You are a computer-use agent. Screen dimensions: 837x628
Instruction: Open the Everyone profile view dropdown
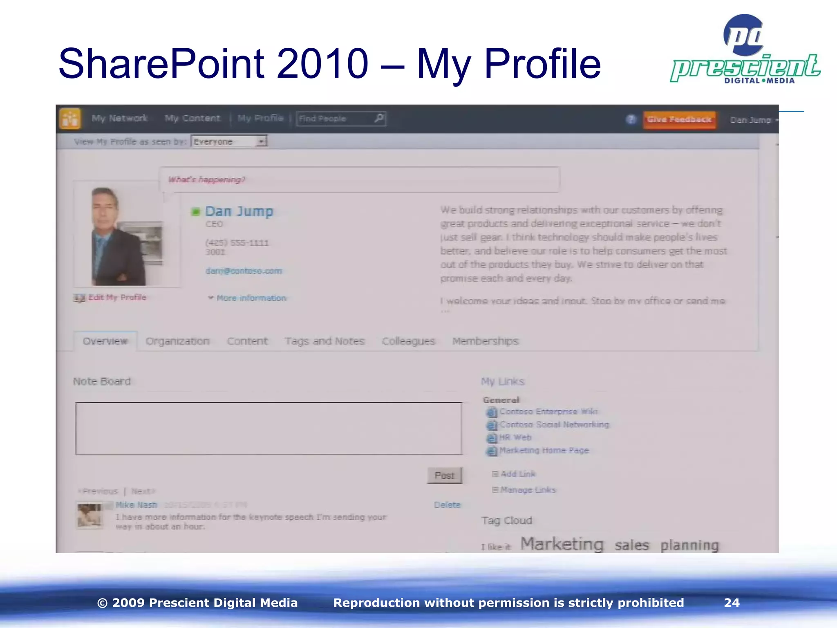point(229,141)
